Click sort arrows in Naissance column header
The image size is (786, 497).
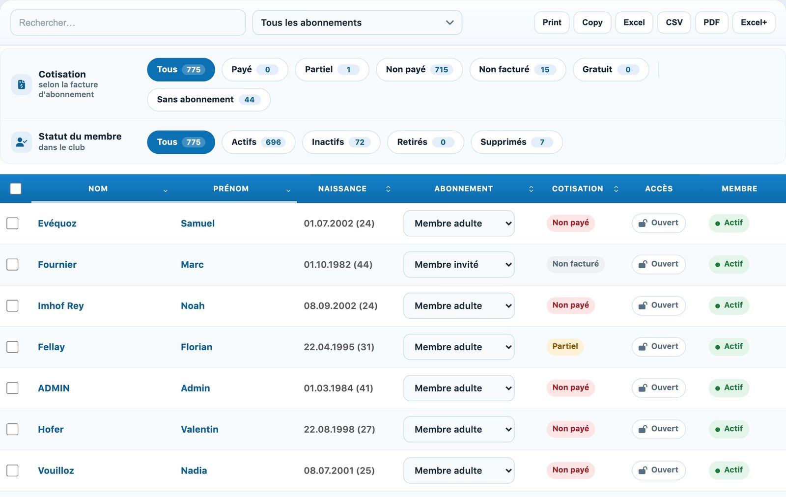388,189
